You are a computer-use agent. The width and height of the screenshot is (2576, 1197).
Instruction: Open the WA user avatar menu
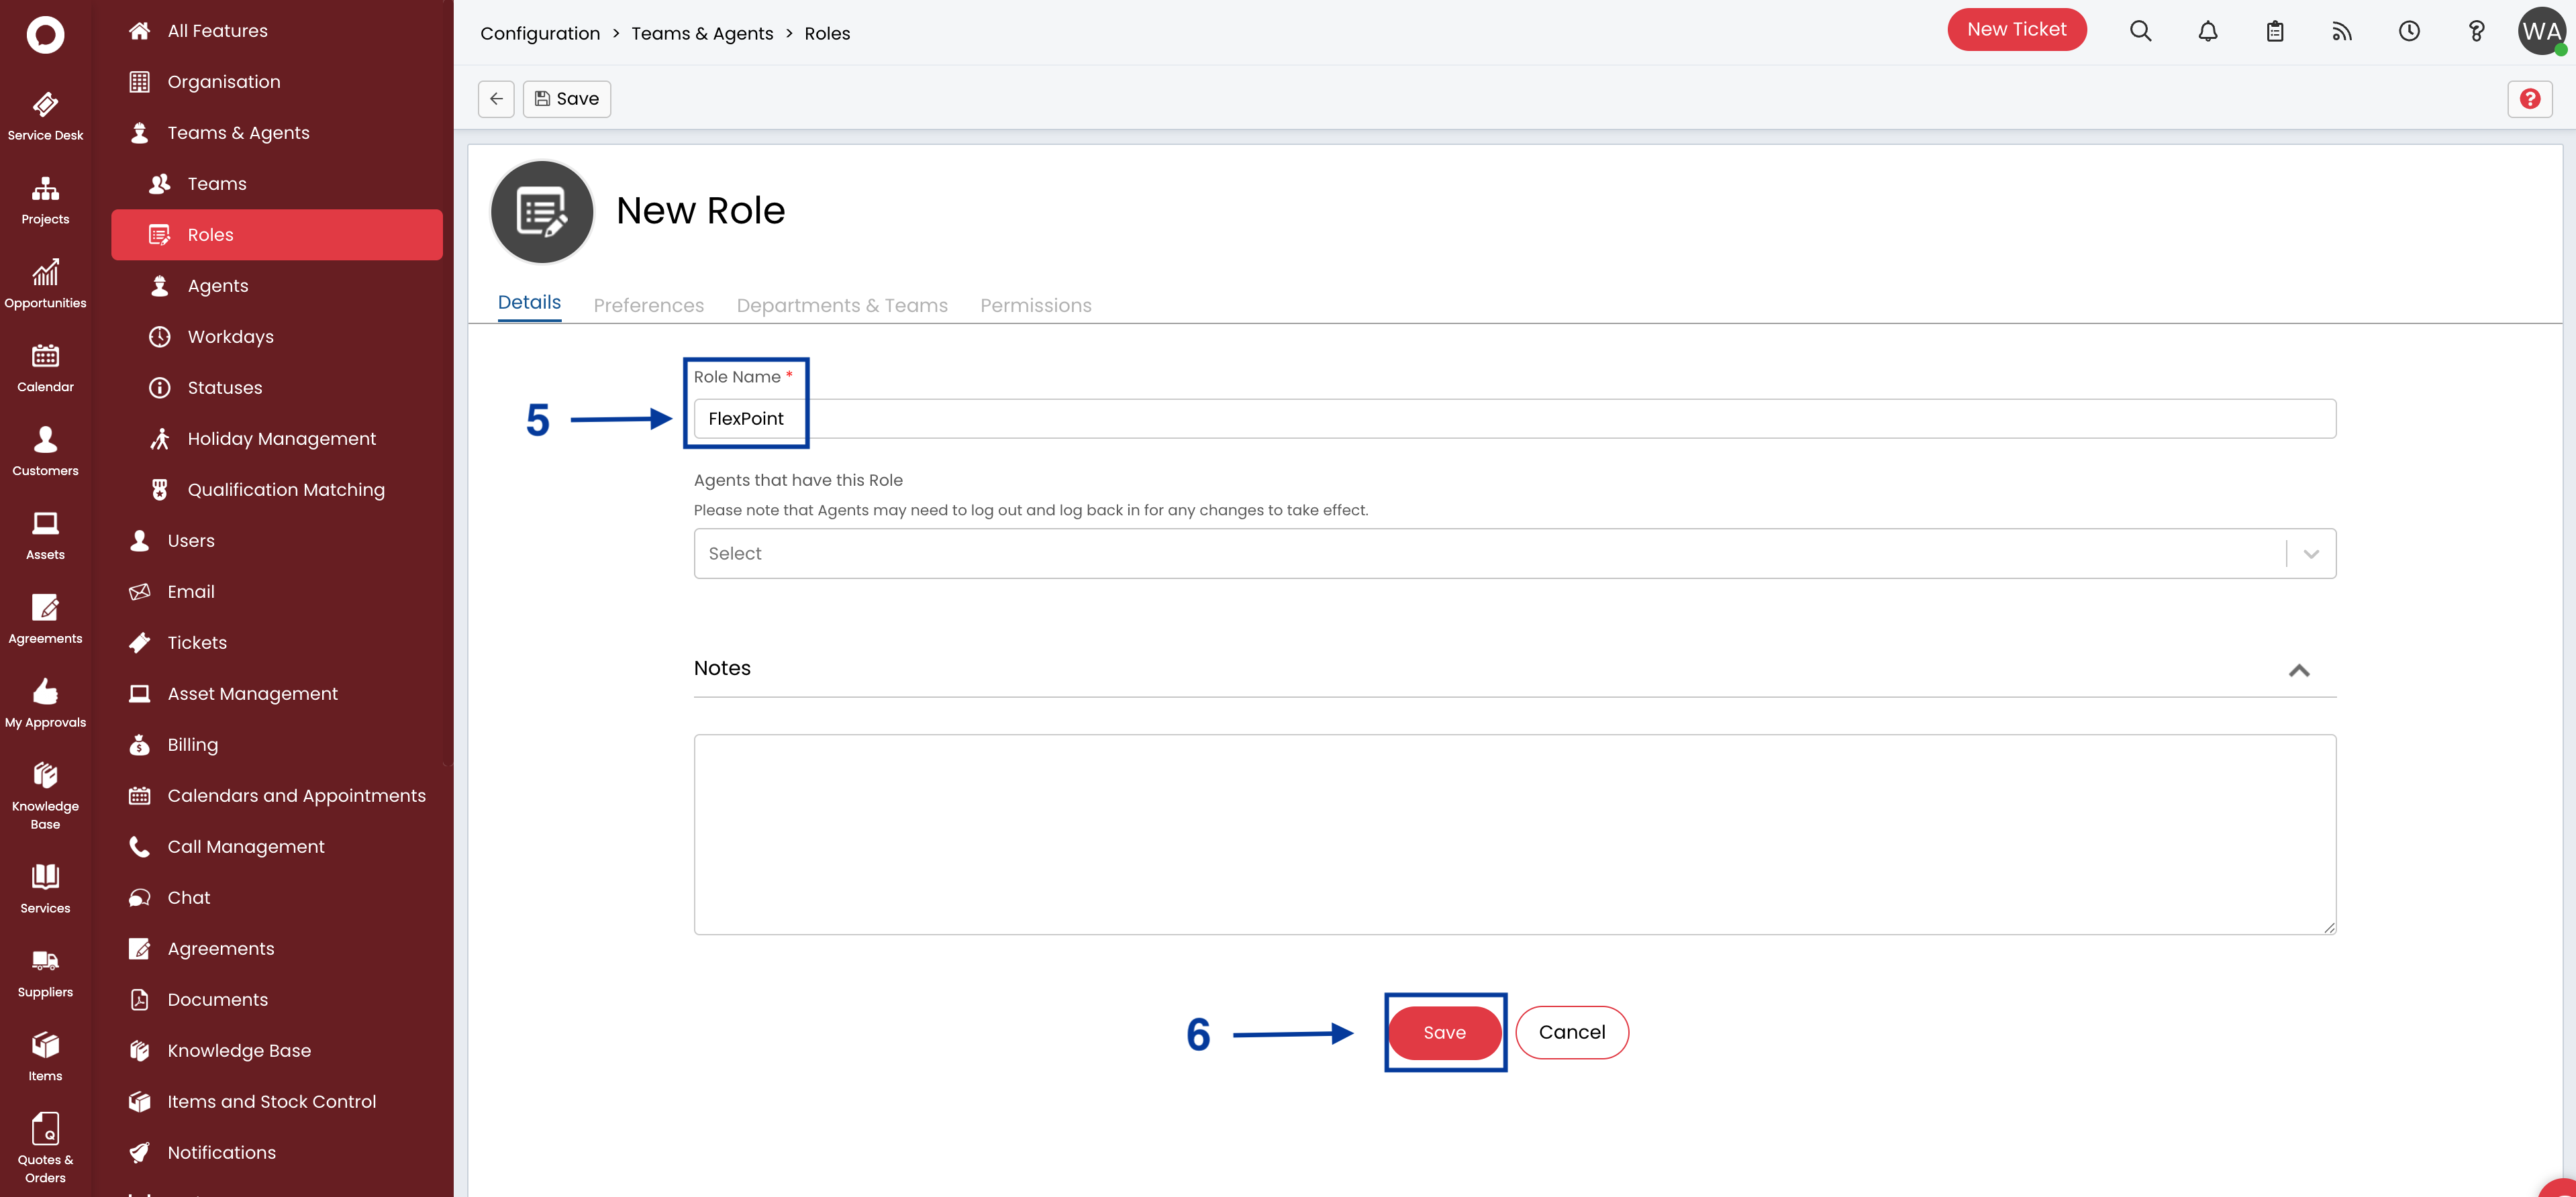pyautogui.click(x=2541, y=31)
